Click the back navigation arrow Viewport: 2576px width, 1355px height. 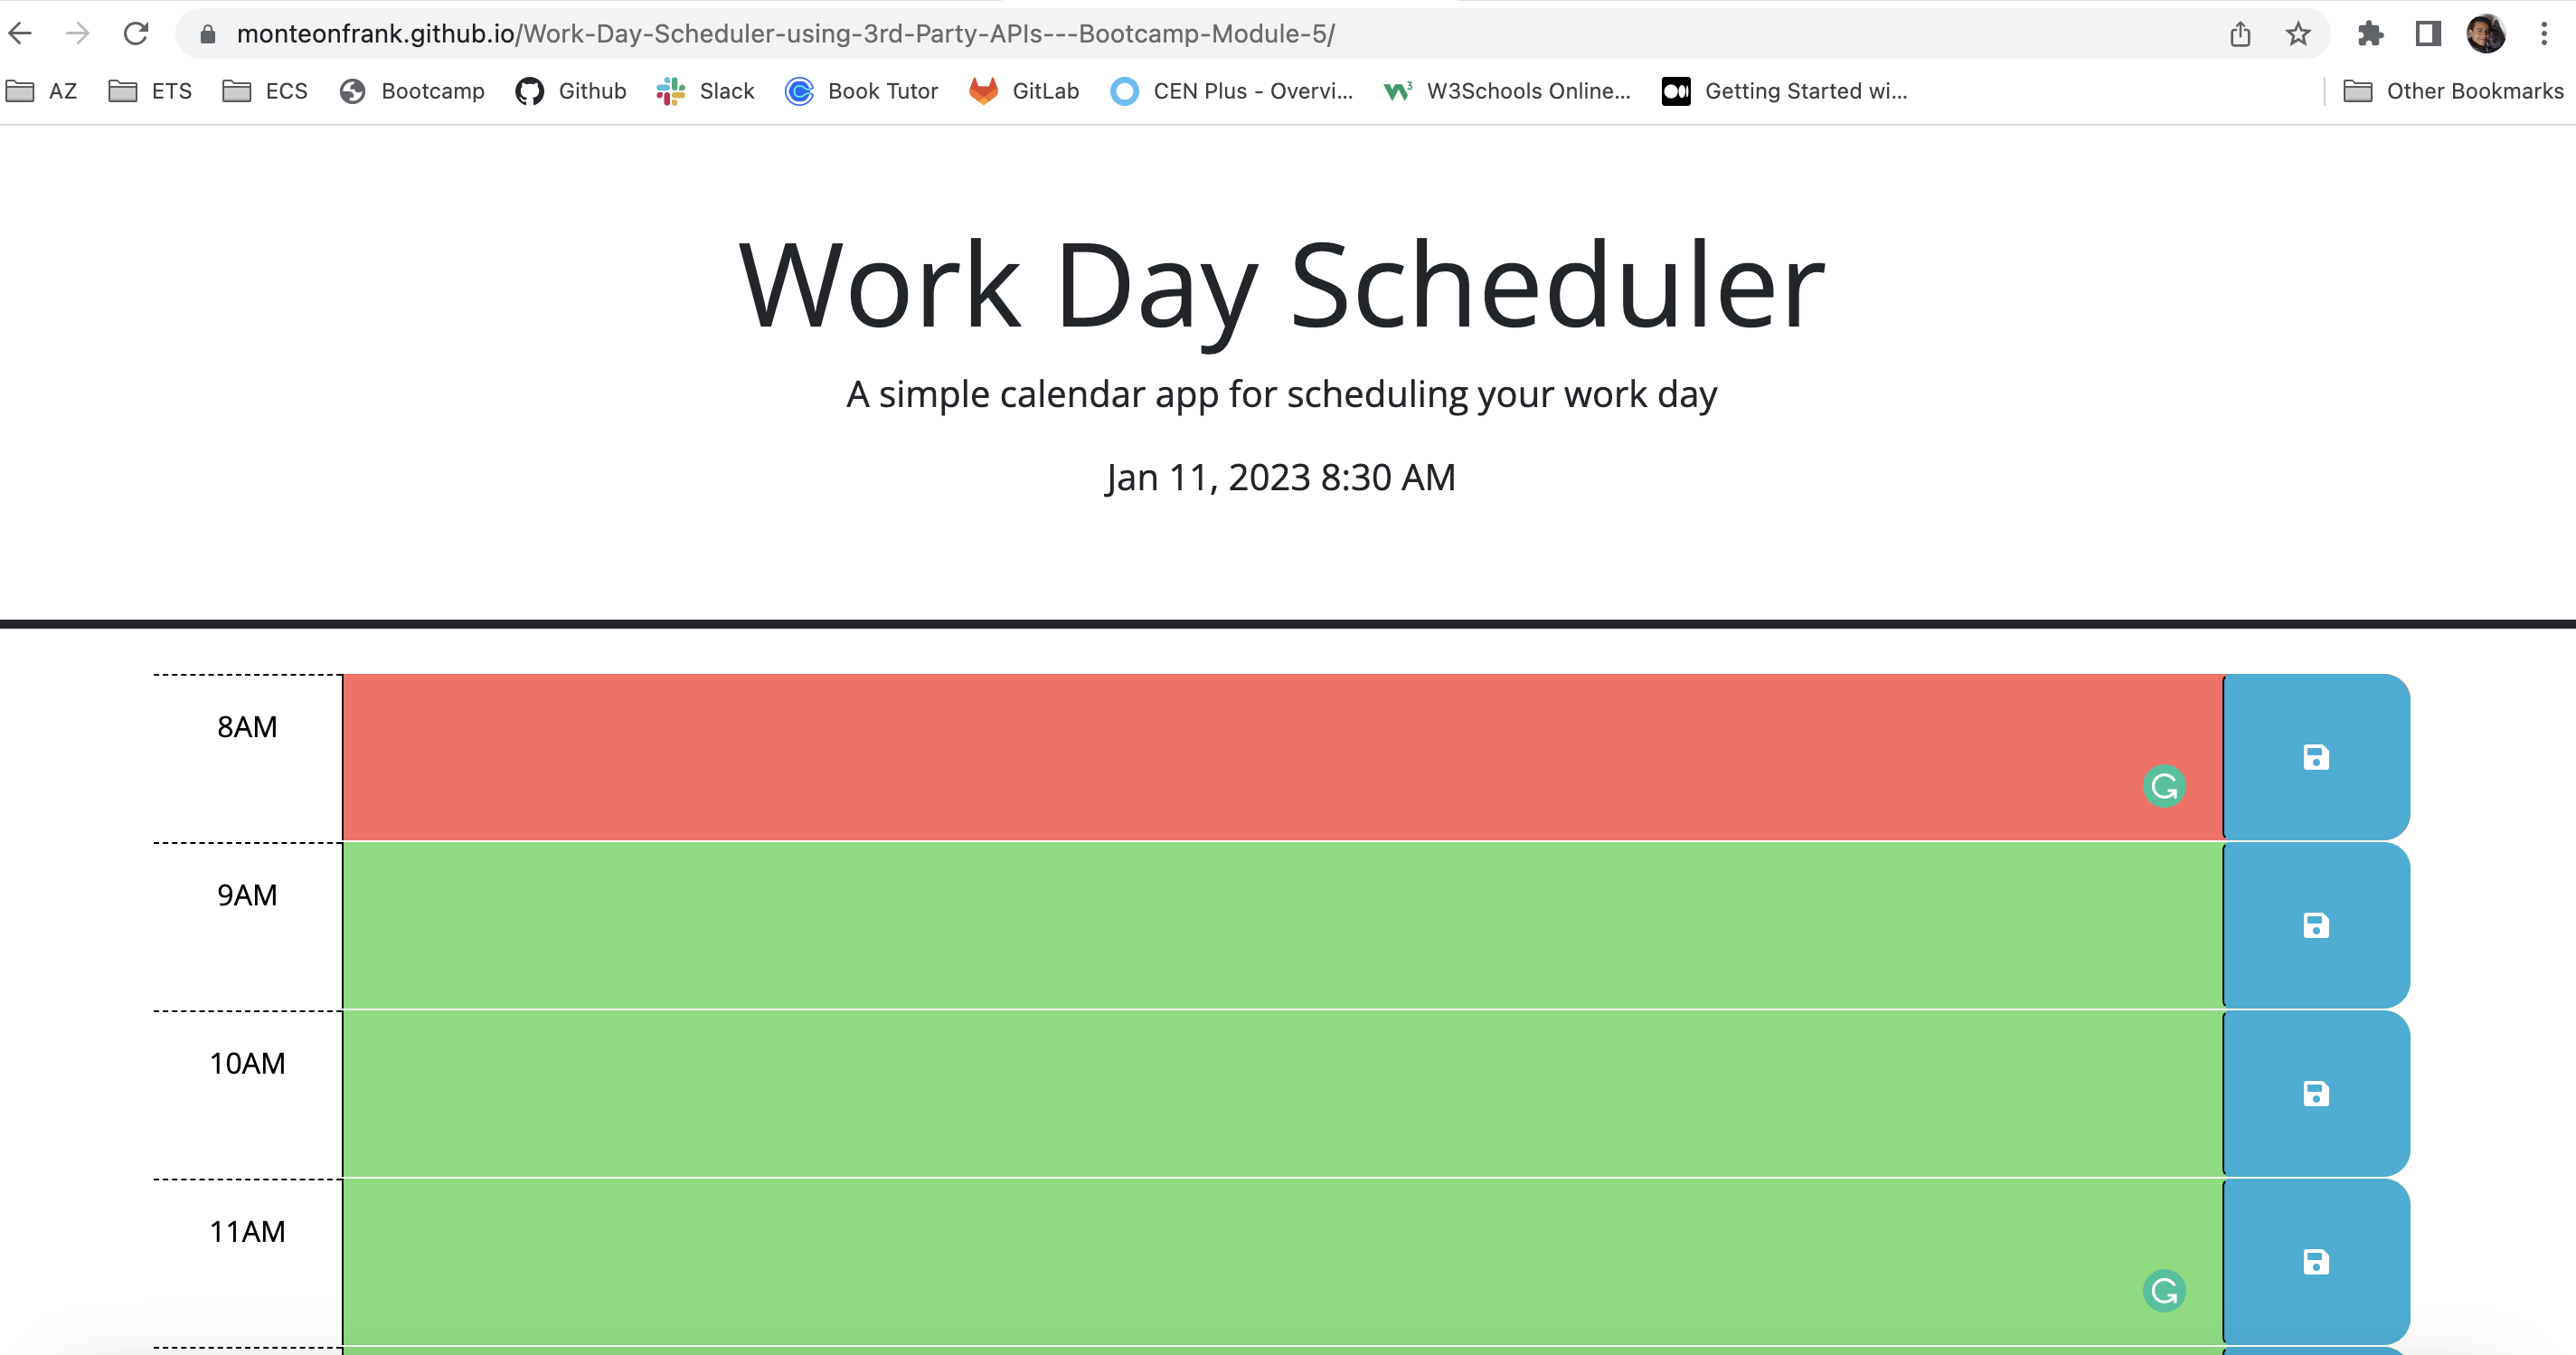pos(21,33)
